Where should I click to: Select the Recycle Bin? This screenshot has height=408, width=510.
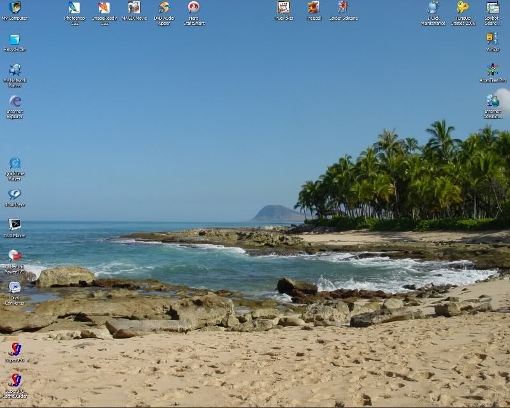click(x=14, y=40)
